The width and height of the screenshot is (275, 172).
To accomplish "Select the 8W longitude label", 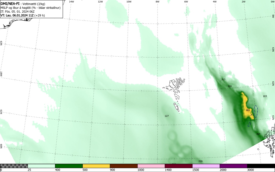I will point(158,2).
